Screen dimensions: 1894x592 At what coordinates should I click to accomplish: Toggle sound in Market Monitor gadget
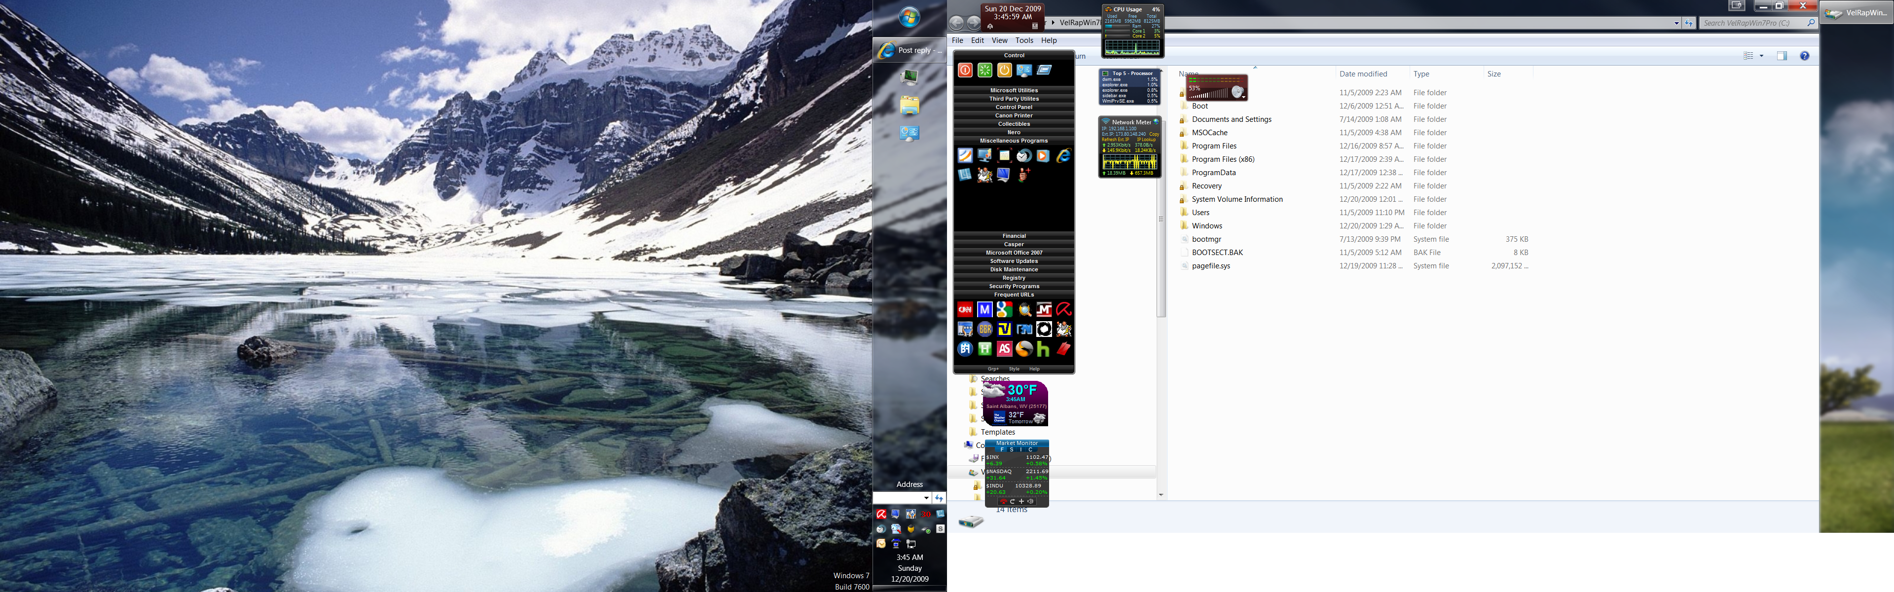click(1031, 502)
